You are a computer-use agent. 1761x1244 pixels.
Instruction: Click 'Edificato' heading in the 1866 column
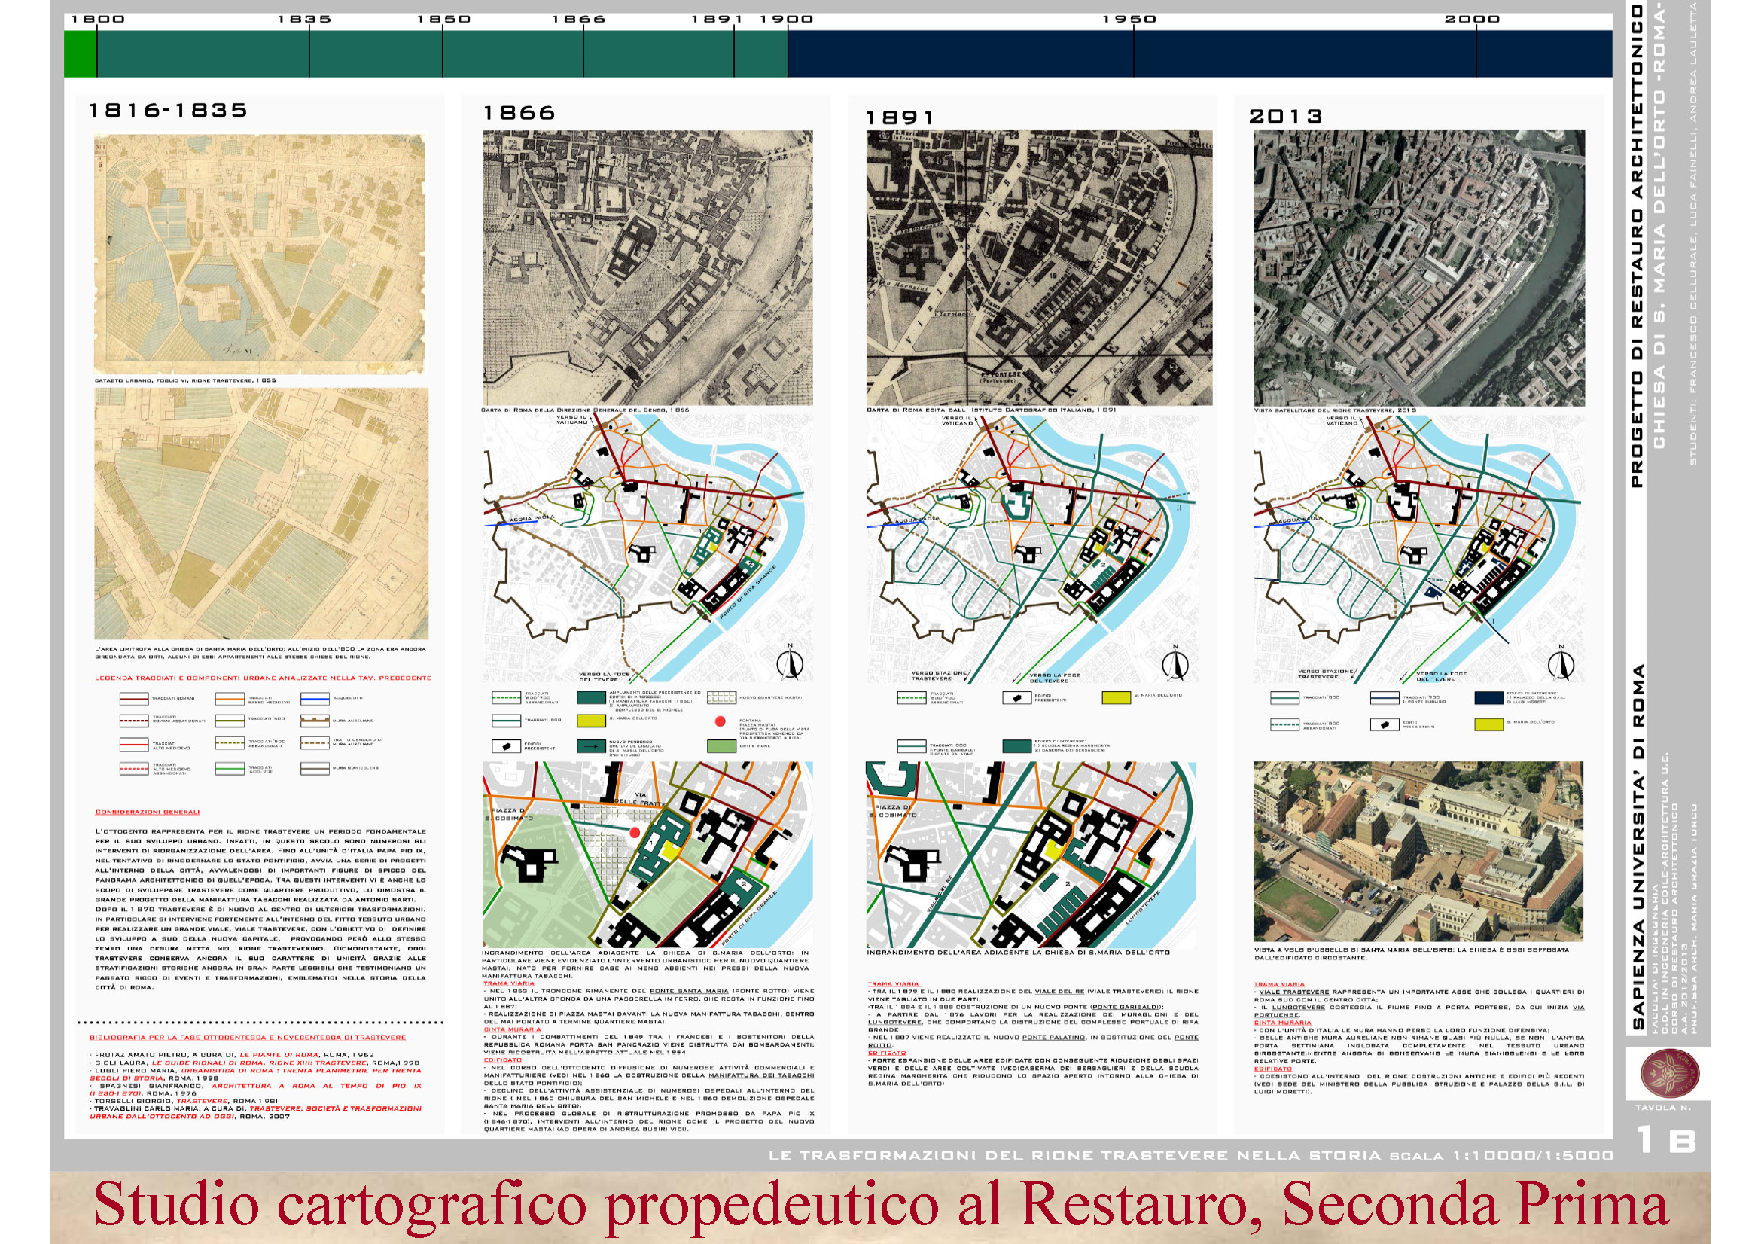pos(503,1060)
